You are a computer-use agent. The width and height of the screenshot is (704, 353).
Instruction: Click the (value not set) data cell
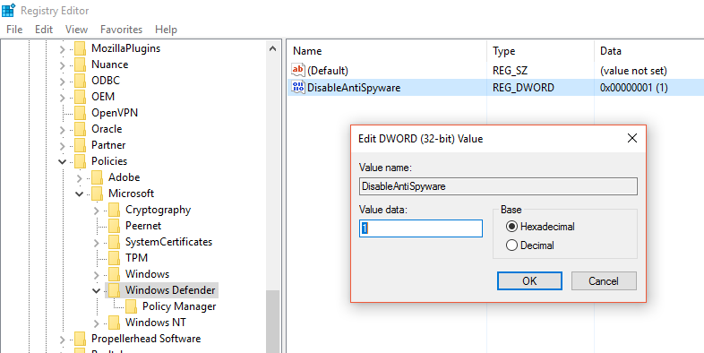633,71
